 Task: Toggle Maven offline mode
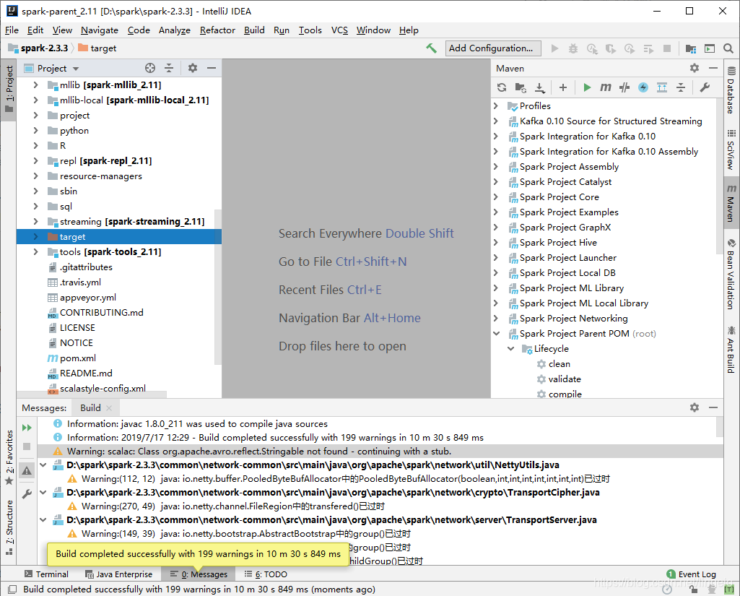[x=624, y=87]
